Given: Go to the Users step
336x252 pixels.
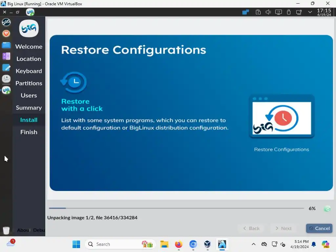Looking at the screenshot, I should coord(29,95).
